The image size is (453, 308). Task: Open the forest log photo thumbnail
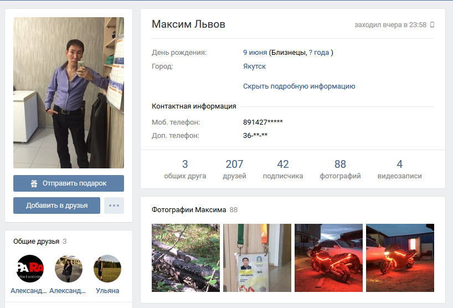pyautogui.click(x=186, y=258)
